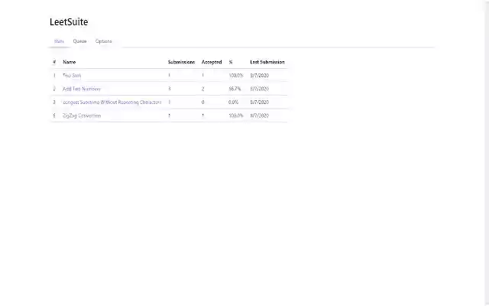The width and height of the screenshot is (489, 306).
Task: Open the Queue tab
Action: (79, 41)
